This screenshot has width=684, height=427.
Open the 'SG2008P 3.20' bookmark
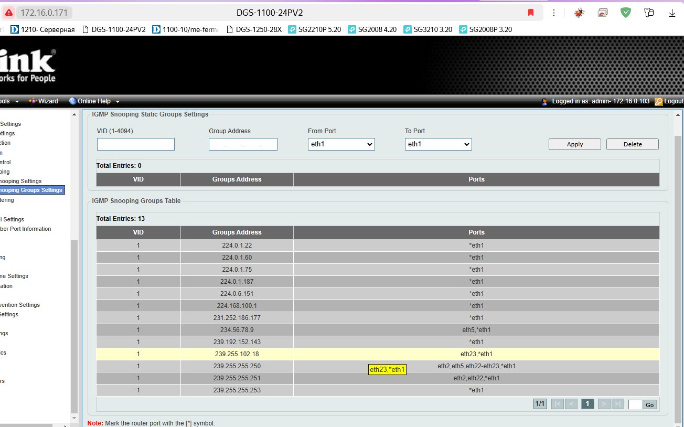coord(486,29)
